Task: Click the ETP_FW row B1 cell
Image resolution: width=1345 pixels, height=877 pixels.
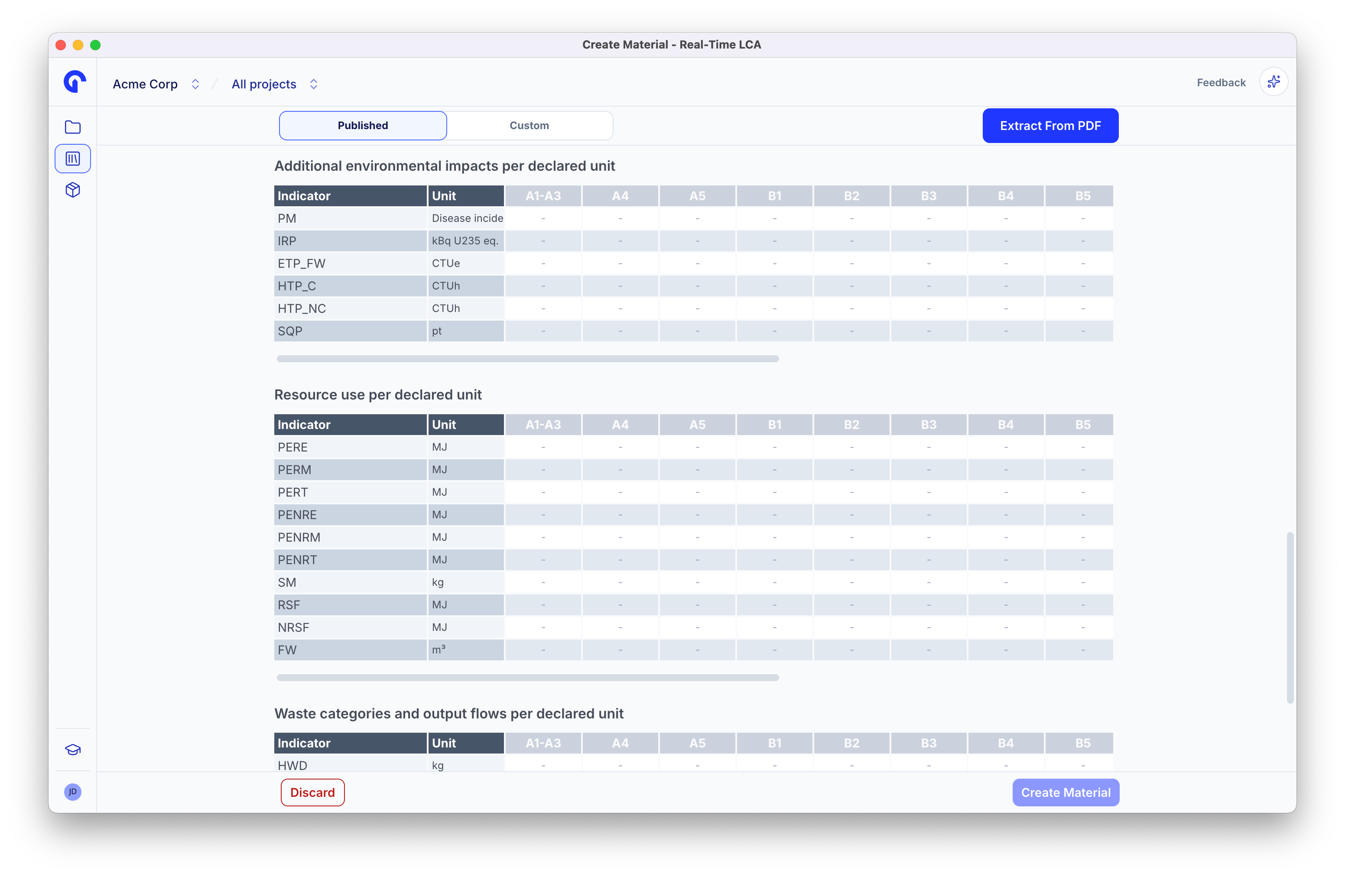Action: (774, 264)
